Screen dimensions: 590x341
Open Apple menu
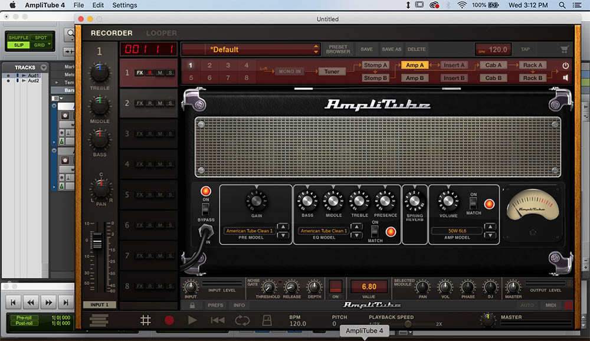[x=12, y=5]
